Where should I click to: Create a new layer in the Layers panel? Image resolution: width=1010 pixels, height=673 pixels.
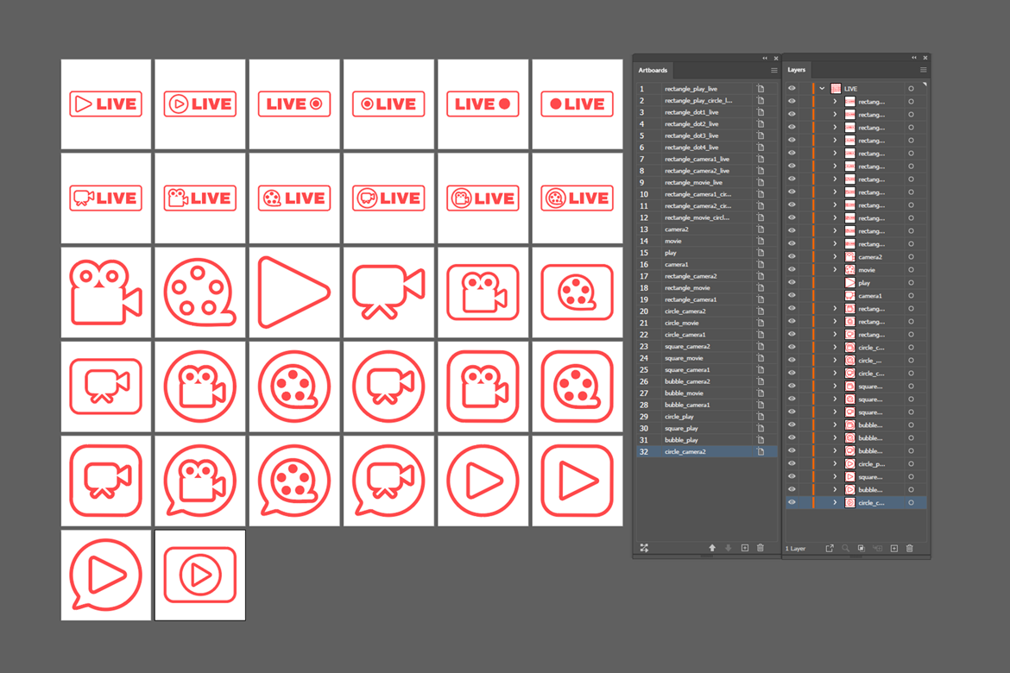pos(894,548)
